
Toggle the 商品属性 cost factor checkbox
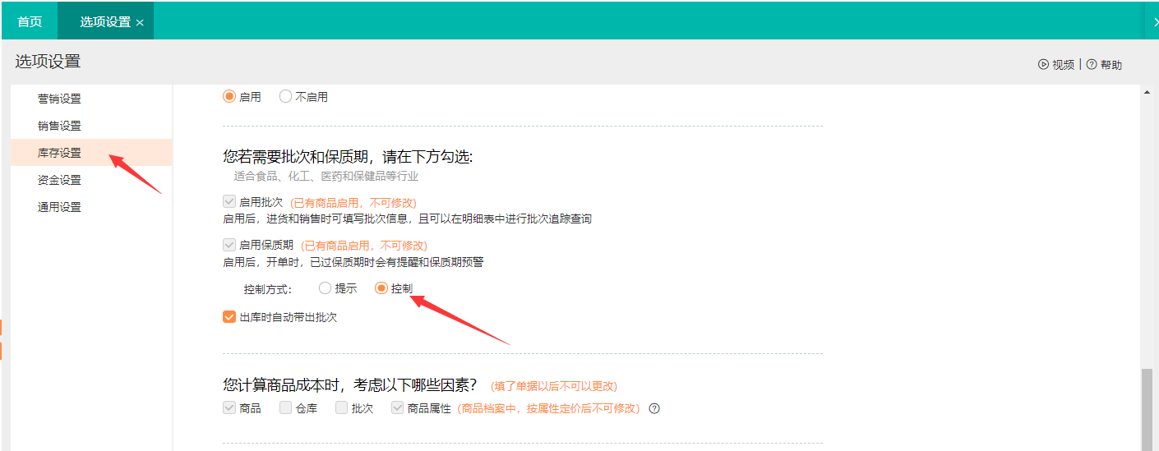coord(397,407)
